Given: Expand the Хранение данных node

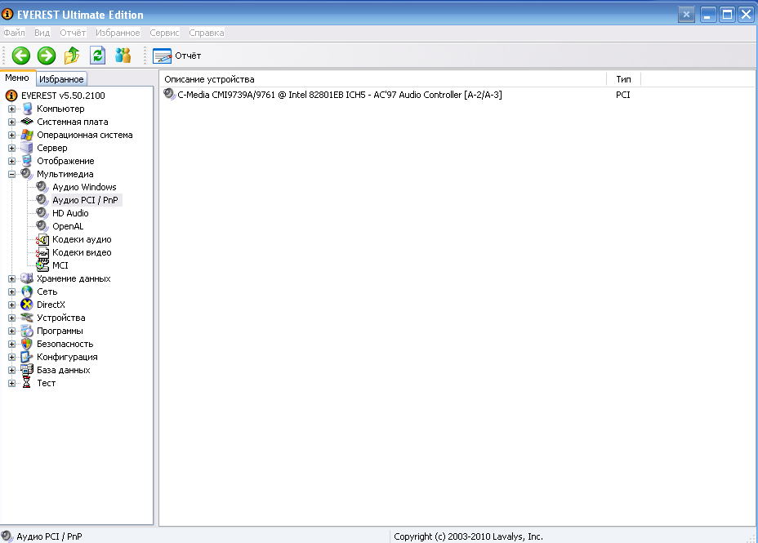Looking at the screenshot, I should [11, 278].
